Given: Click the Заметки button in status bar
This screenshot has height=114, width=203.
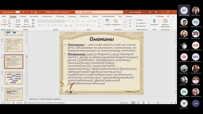Looking at the screenshot, I should click(124, 103).
